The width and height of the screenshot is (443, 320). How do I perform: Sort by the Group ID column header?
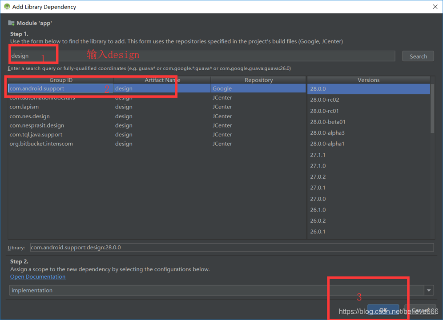(61, 80)
